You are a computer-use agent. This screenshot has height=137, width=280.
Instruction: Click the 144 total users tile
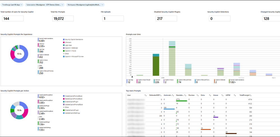pyautogui.click(x=13, y=18)
